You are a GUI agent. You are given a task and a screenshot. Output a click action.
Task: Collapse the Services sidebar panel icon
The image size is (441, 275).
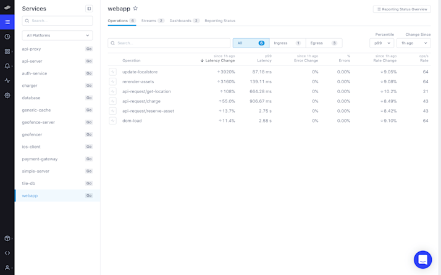(89, 9)
